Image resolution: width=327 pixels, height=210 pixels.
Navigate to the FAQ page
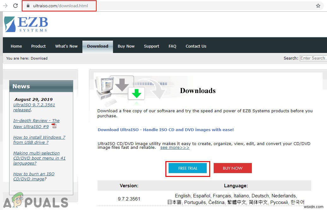point(172,46)
